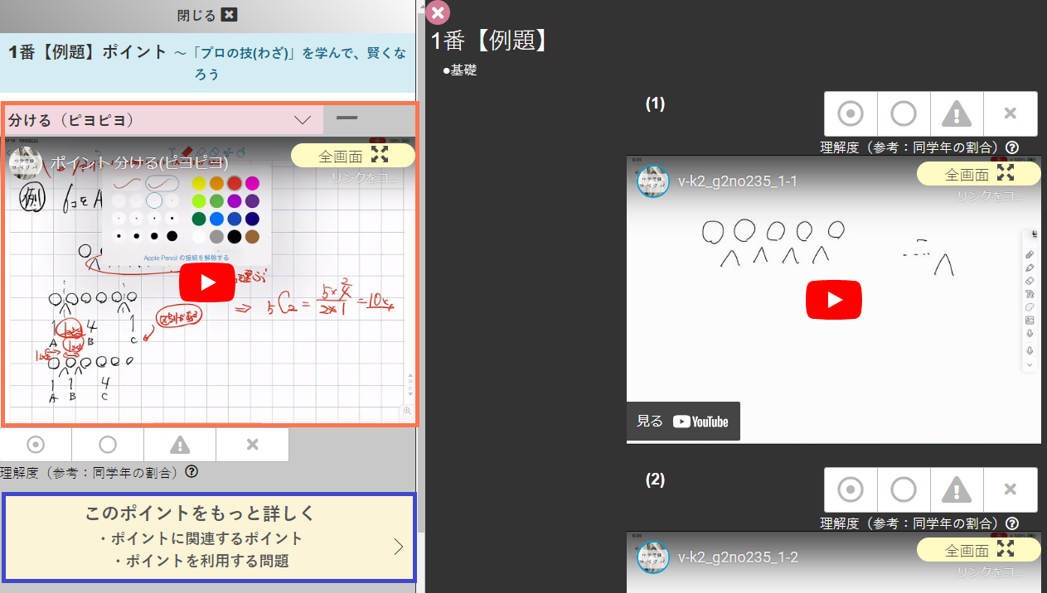Select the warning-triangle rating for question (2)
The width and height of the screenshot is (1047, 593).
(957, 489)
